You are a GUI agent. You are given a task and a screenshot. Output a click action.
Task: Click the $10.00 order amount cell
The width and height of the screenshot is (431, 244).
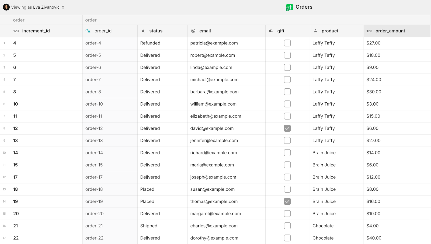click(x=397, y=214)
